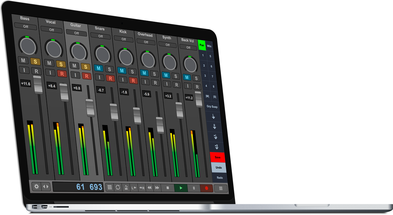Click the rewind button

(150, 188)
